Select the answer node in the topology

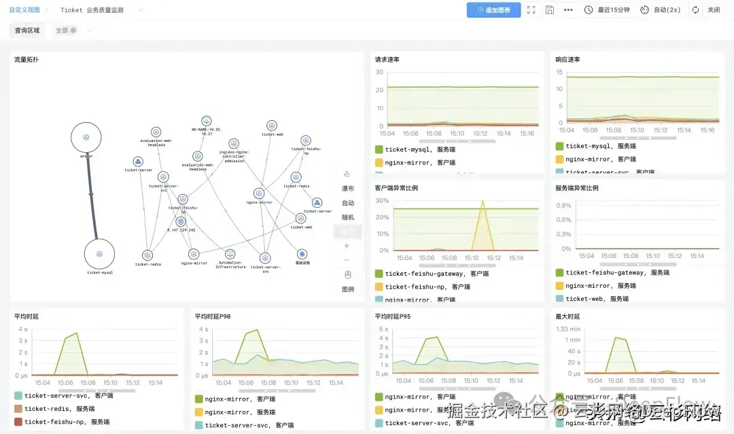[x=86, y=137]
